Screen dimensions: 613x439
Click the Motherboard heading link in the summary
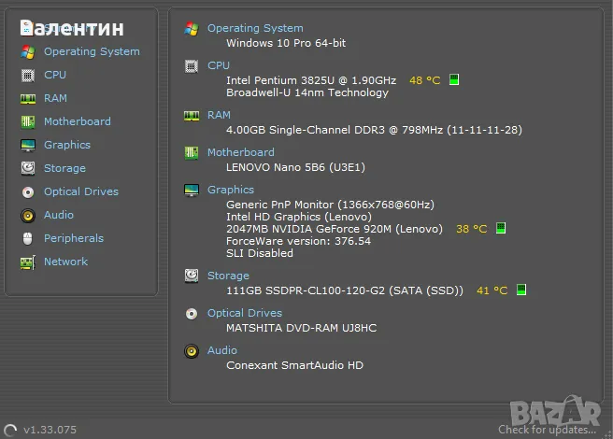click(240, 152)
